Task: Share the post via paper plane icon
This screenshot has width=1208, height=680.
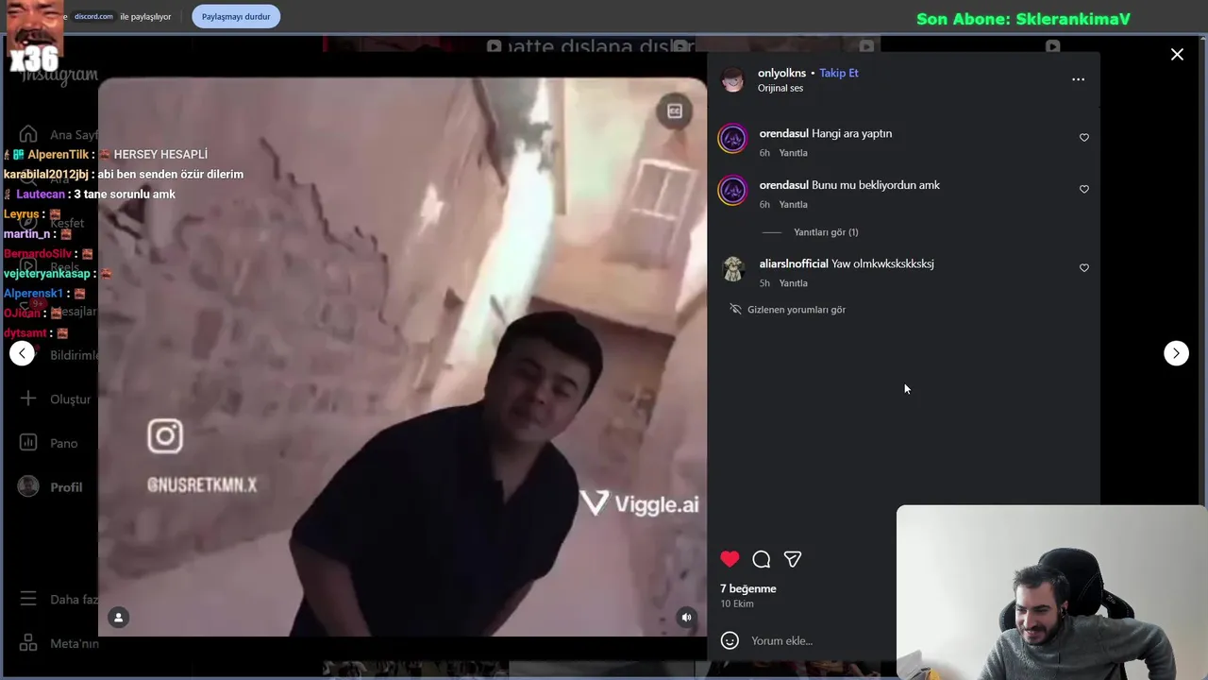Action: (793, 559)
